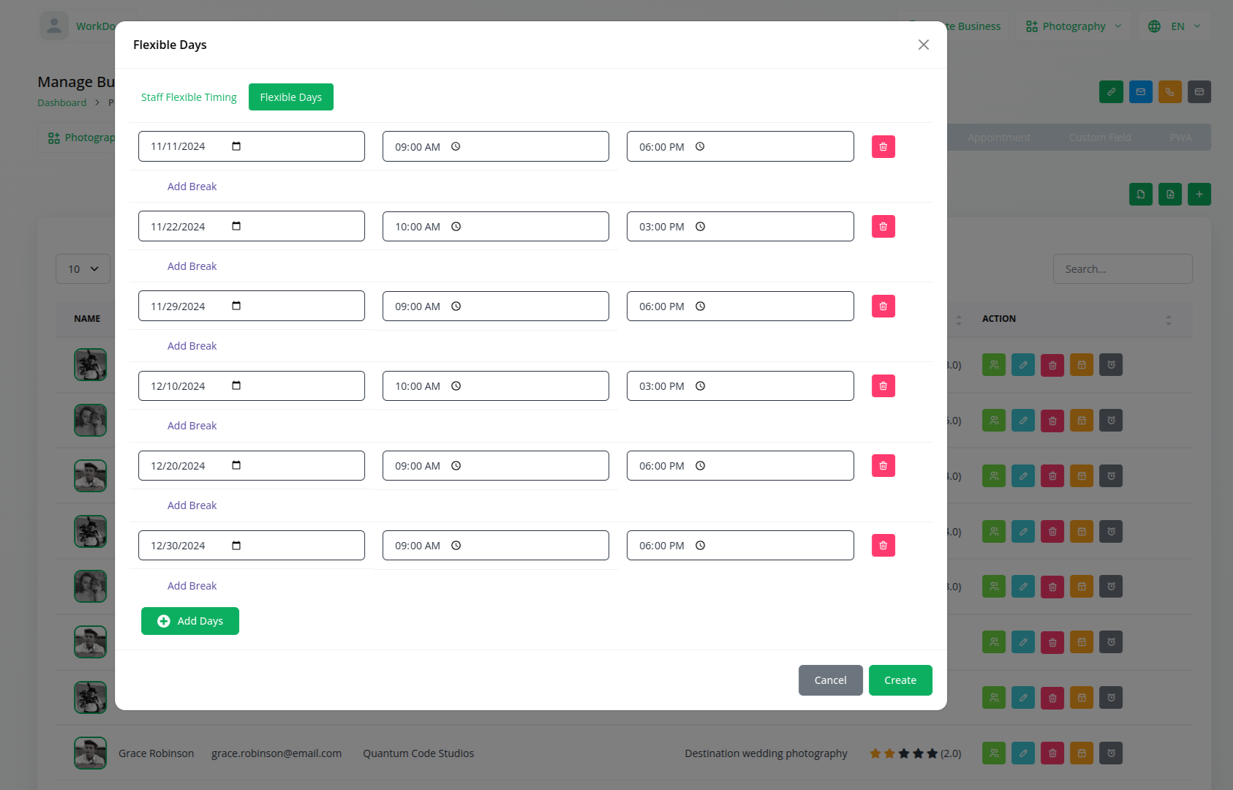Delete the 11/29/2024 flexible day row
The height and width of the screenshot is (790, 1233).
[883, 306]
